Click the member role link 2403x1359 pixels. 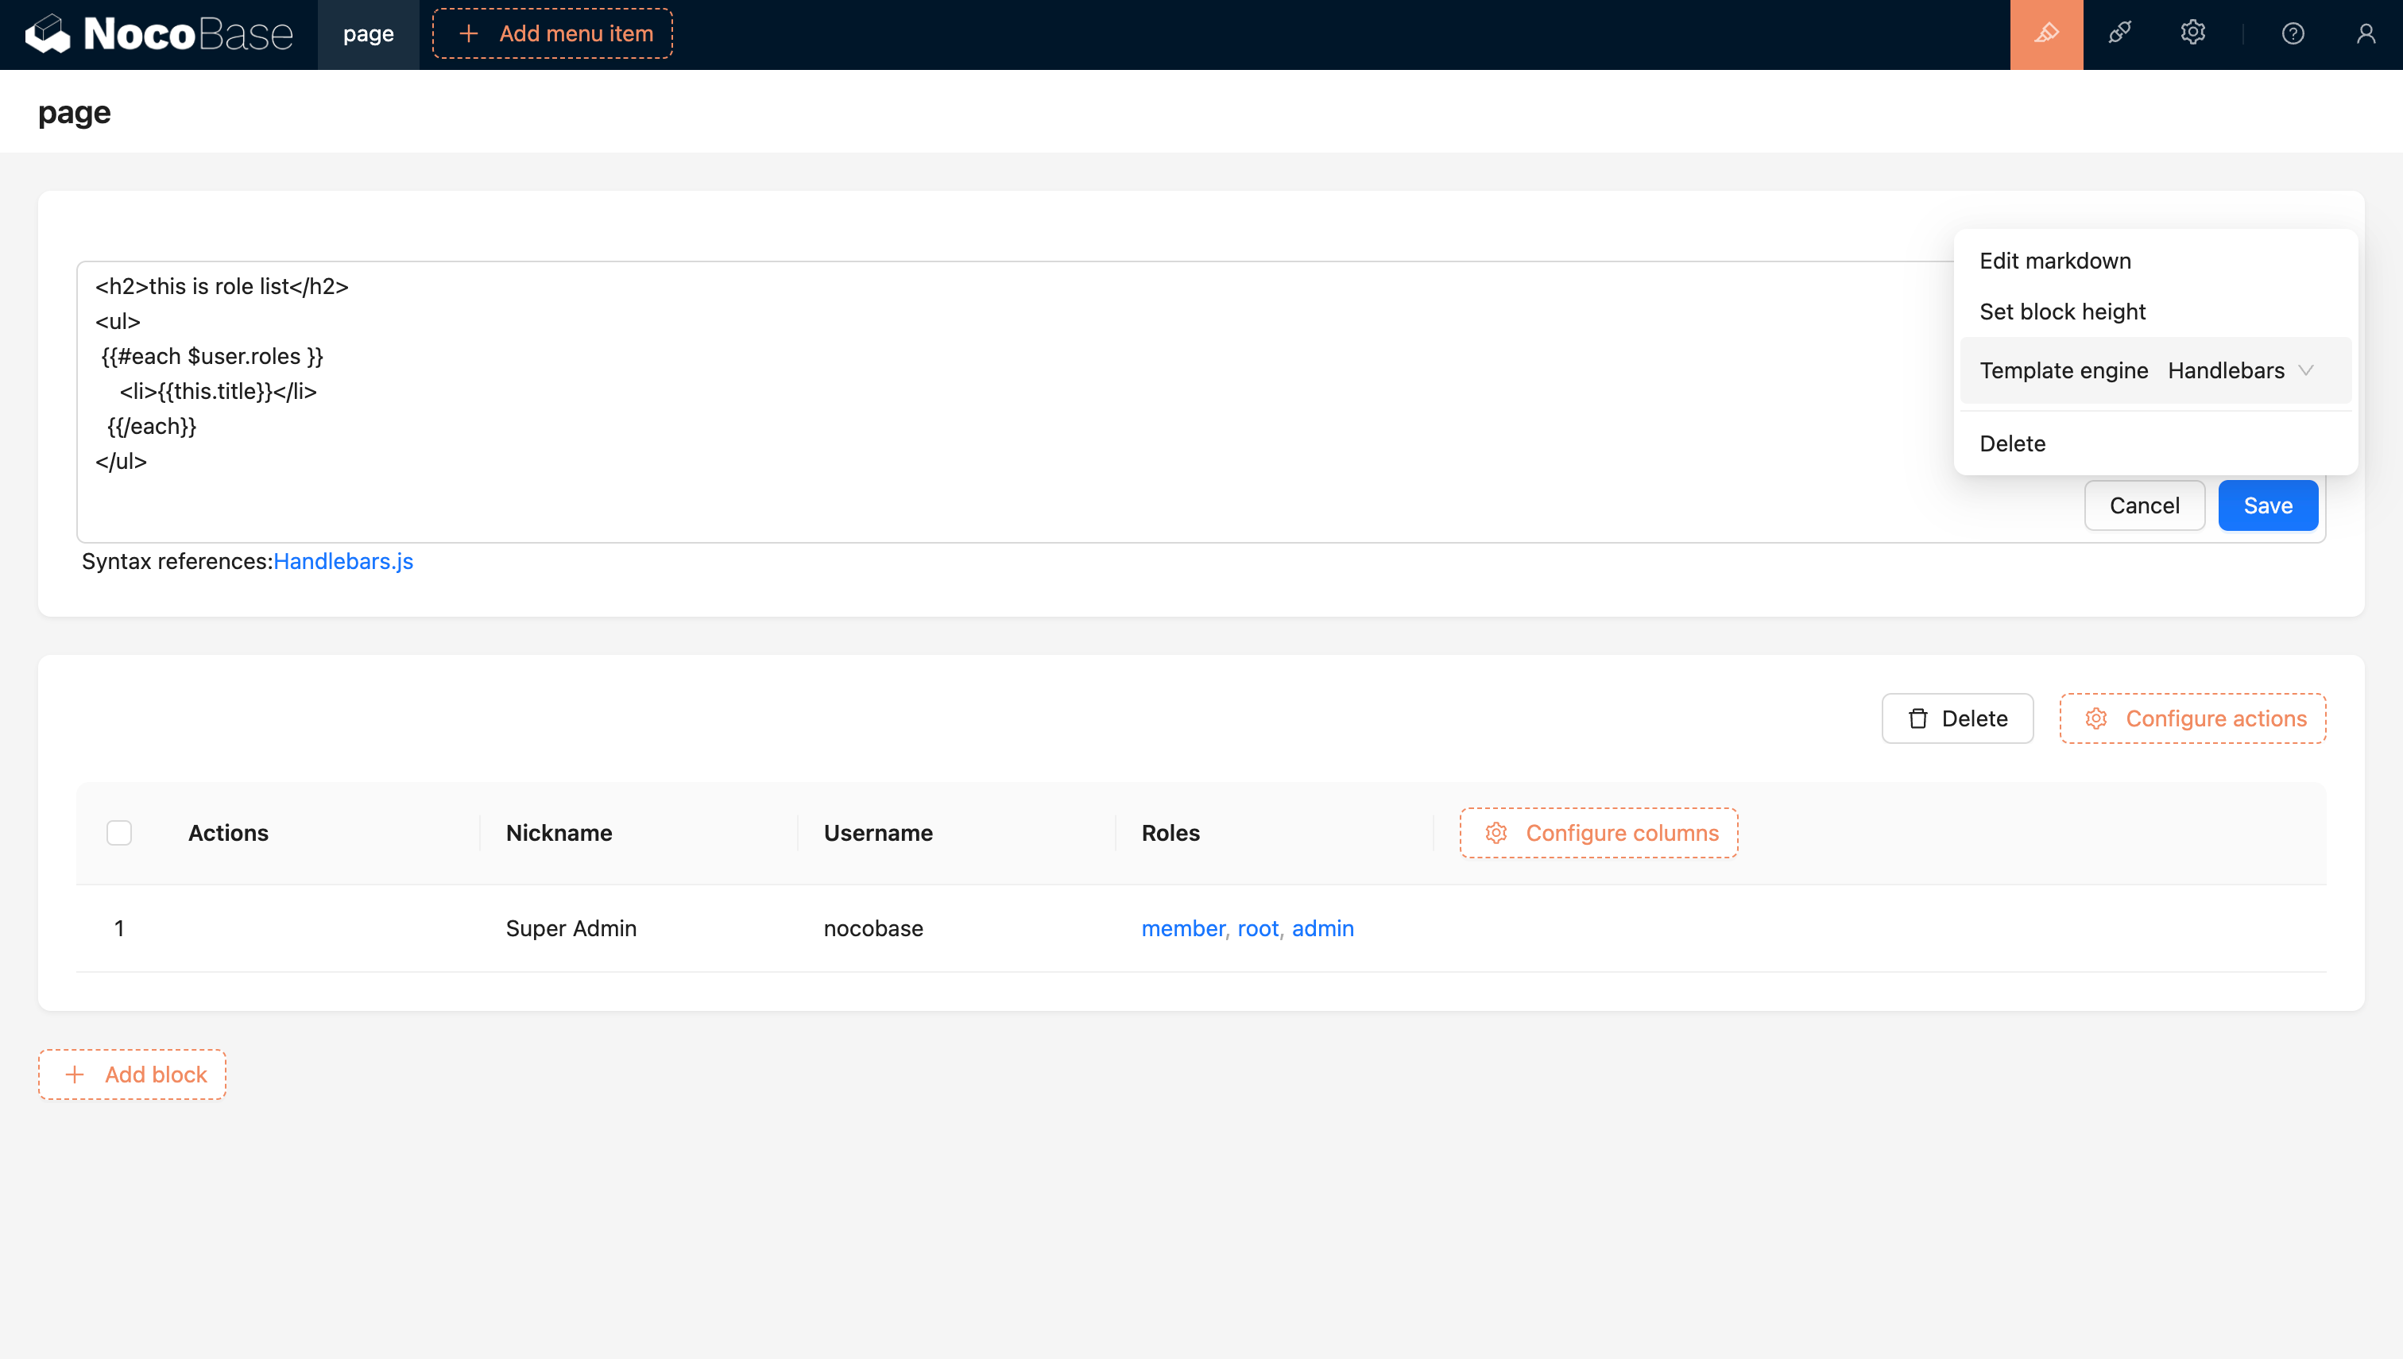[1183, 929]
